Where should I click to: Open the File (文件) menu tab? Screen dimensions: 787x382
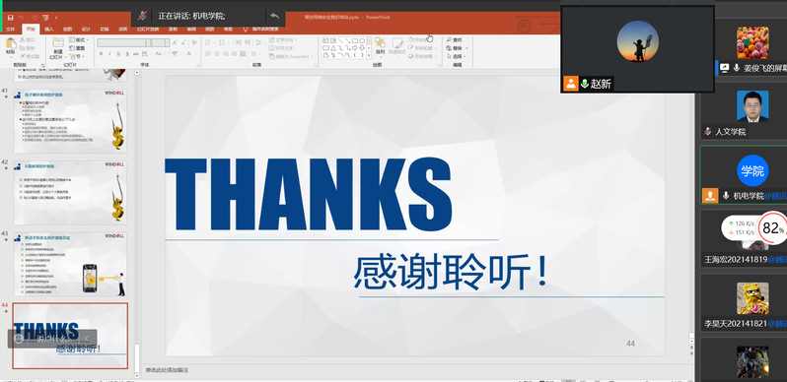coord(10,30)
